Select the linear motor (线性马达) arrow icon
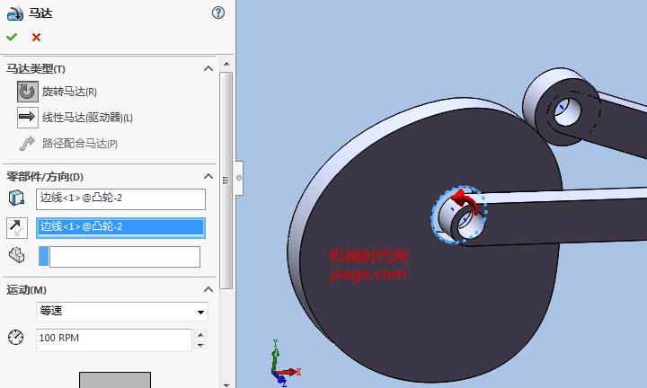 click(27, 118)
